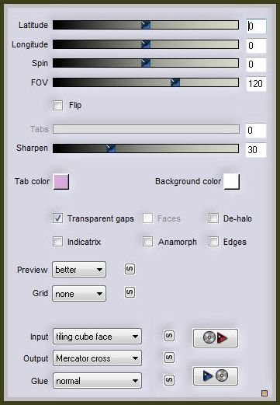Open the Input tiling cube face dropdown

(97, 337)
